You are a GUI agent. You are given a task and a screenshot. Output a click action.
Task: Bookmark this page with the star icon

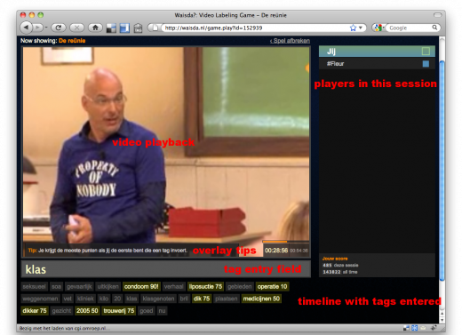pyautogui.click(x=353, y=28)
